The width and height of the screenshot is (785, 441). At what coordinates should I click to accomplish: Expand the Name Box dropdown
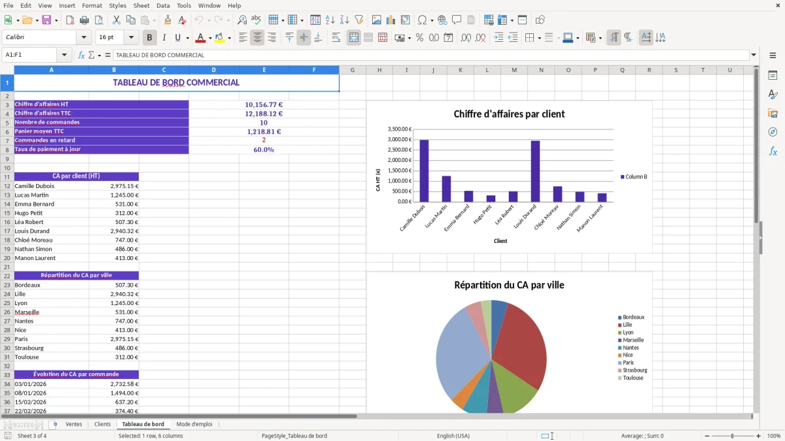(64, 55)
